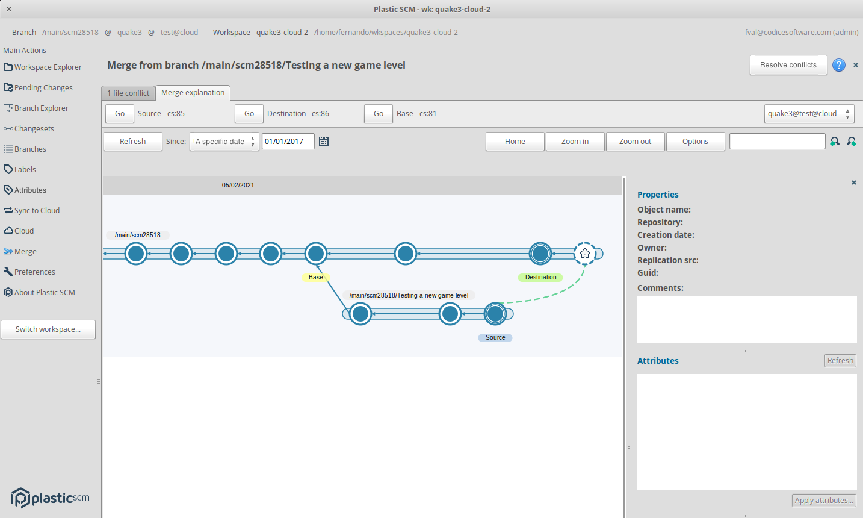Go to Destination cs:86
Screen dimensions: 863x518
coord(249,113)
